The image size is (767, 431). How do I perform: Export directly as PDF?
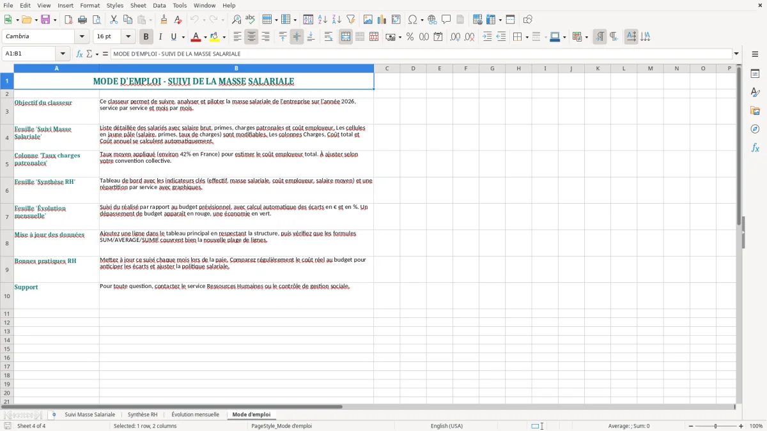68,20
